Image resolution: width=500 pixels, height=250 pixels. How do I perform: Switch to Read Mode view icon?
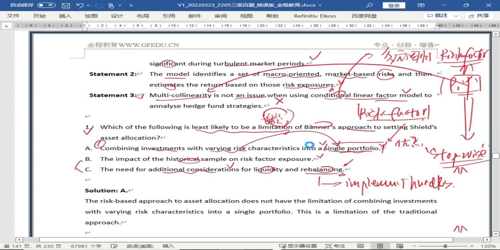pyautogui.click(x=360, y=246)
